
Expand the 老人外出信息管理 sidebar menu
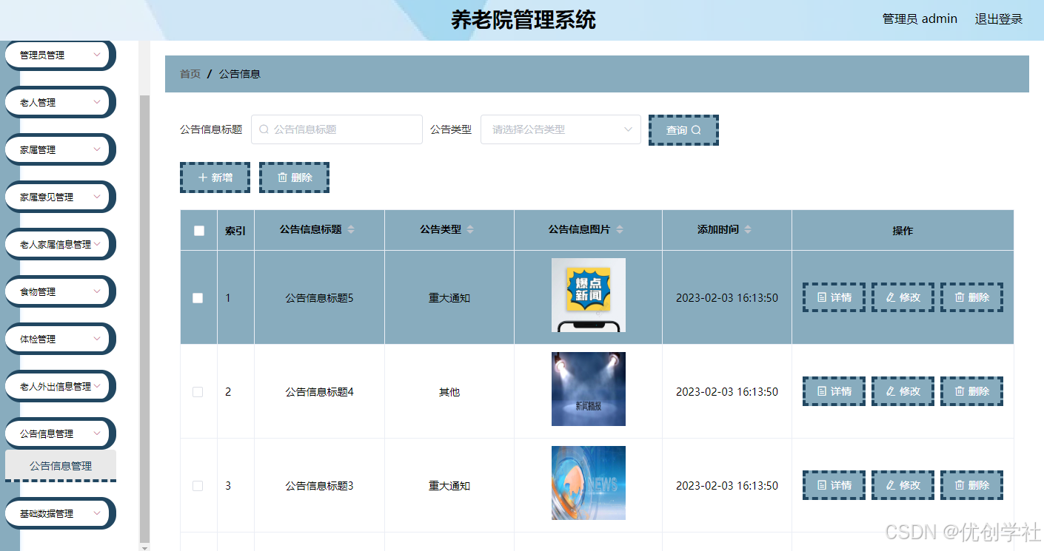coord(60,386)
